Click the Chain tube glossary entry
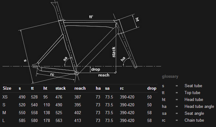 click(x=194, y=120)
